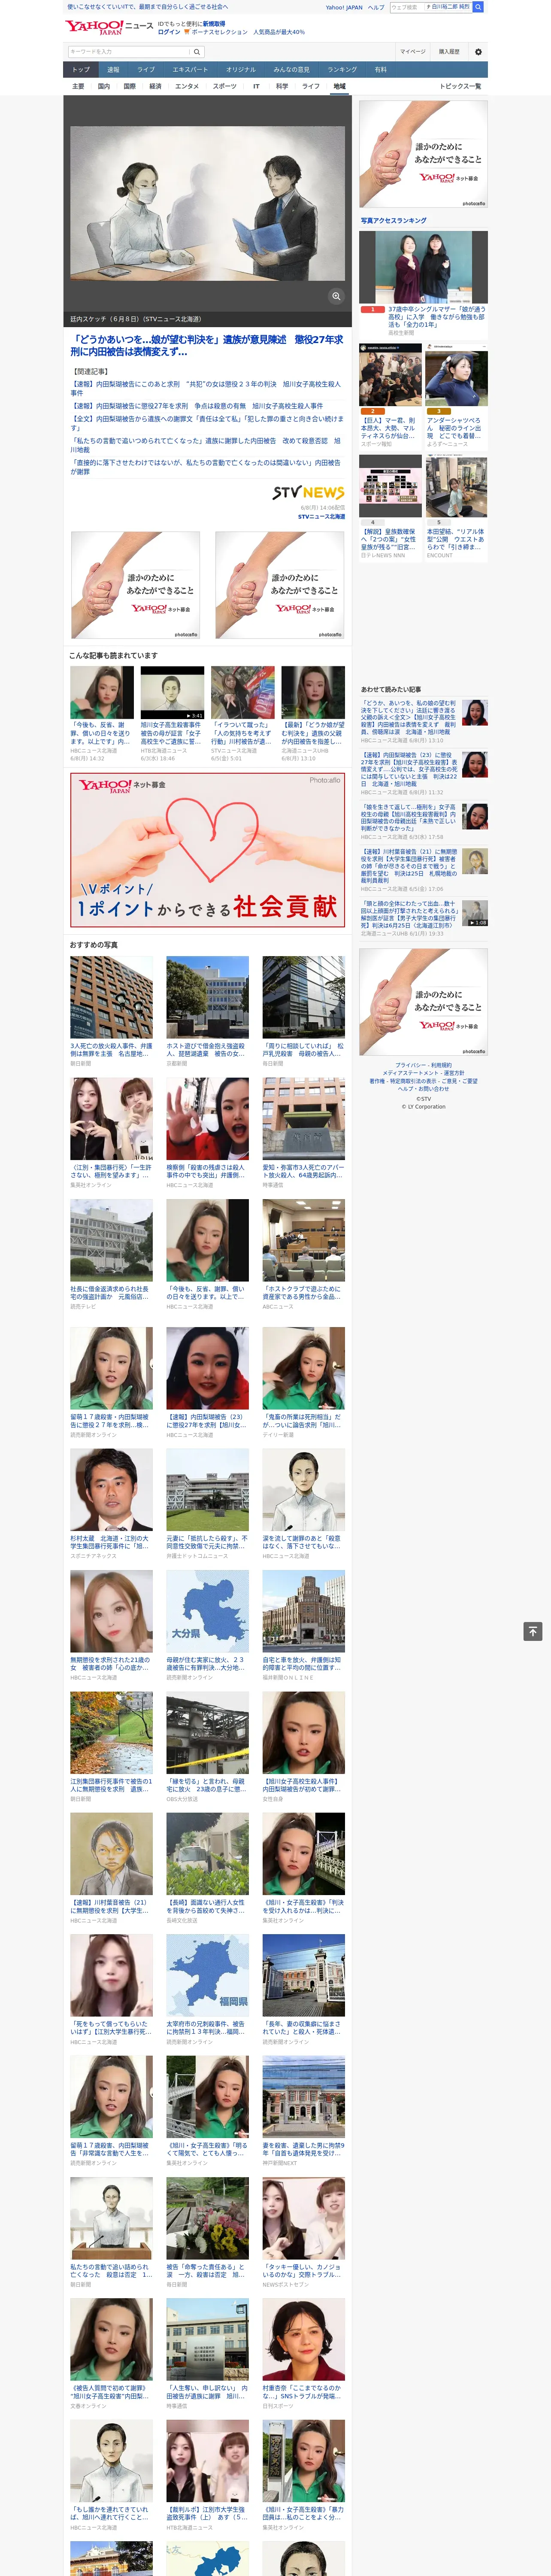Open the 福岡県 map thumbnail
The image size is (551, 2576).
point(207,1976)
